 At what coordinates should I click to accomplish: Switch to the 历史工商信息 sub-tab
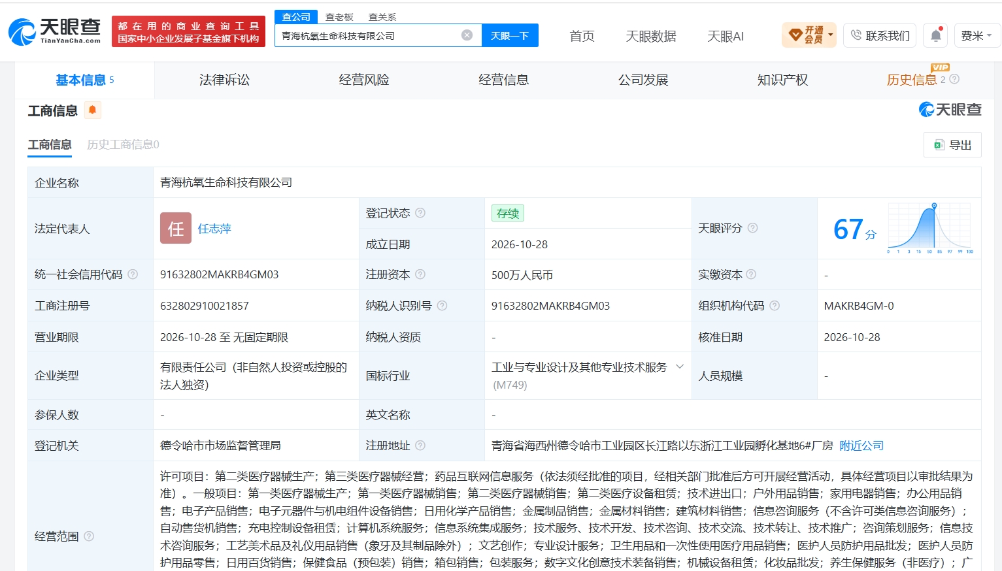click(x=123, y=144)
